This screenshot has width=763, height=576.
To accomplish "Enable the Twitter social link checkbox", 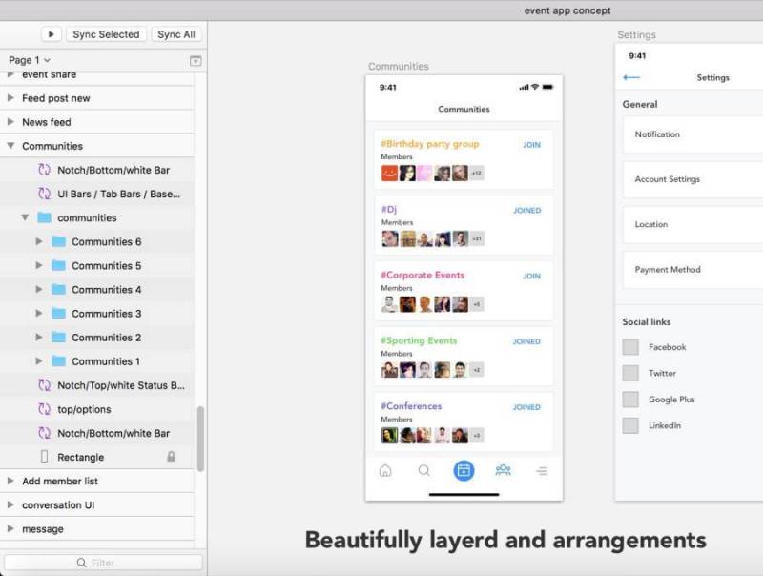I will click(x=629, y=373).
